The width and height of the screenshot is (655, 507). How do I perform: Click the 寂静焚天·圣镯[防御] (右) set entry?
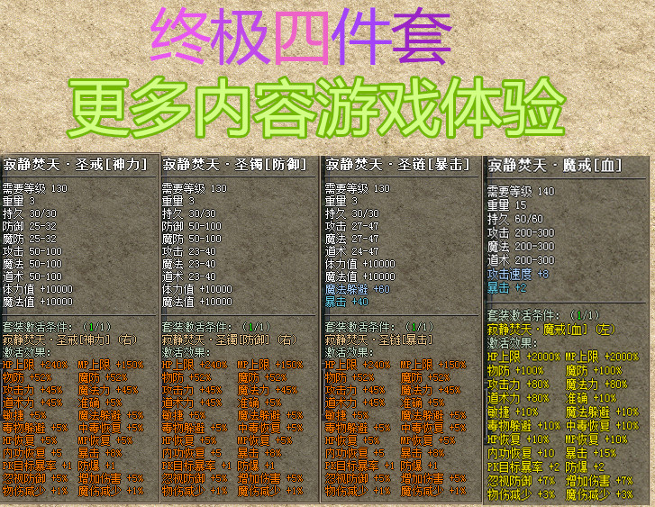[228, 340]
